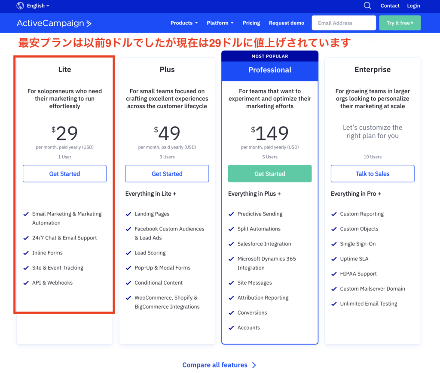Click checkmark beside Custom Objects

click(334, 229)
